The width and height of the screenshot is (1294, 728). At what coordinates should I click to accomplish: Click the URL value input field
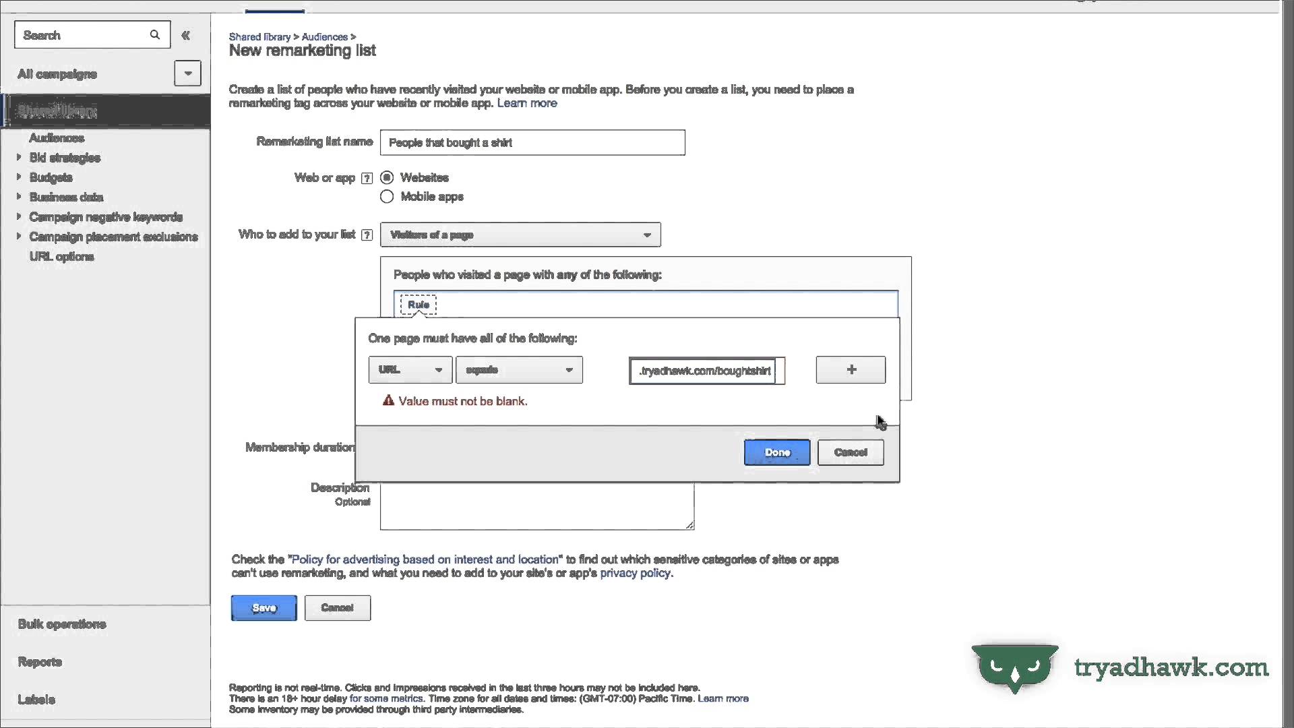(x=707, y=371)
